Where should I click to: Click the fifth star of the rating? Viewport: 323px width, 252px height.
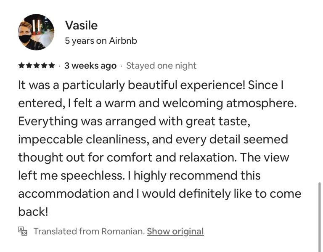(52, 66)
